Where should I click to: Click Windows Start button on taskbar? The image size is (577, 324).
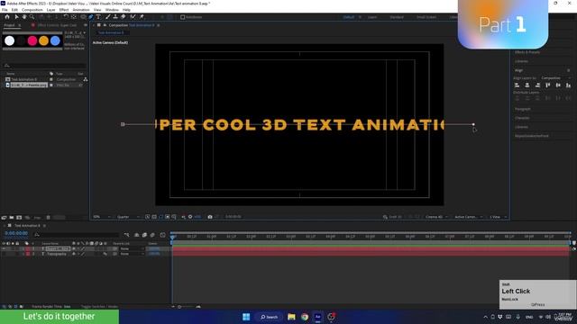246,317
